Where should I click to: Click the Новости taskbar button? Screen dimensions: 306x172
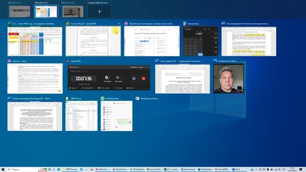click(x=103, y=170)
